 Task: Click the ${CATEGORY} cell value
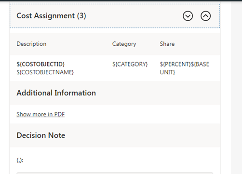click(130, 64)
